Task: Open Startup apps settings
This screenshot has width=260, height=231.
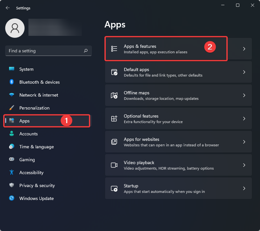Action: (179, 188)
